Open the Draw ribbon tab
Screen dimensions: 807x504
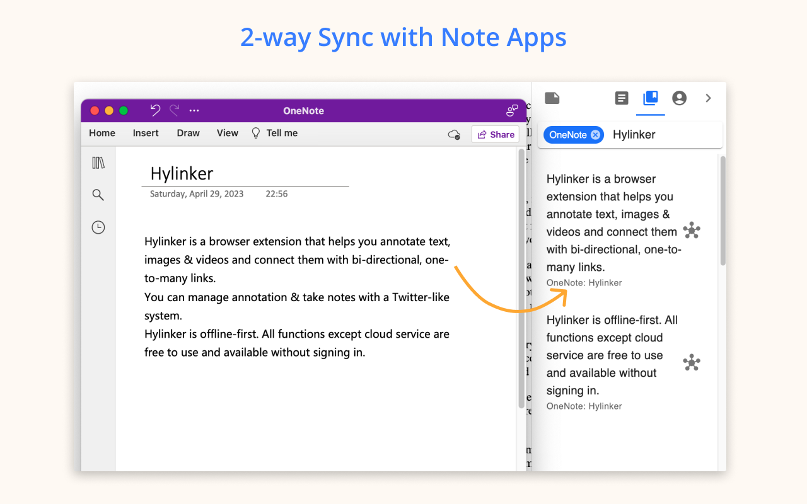188,133
